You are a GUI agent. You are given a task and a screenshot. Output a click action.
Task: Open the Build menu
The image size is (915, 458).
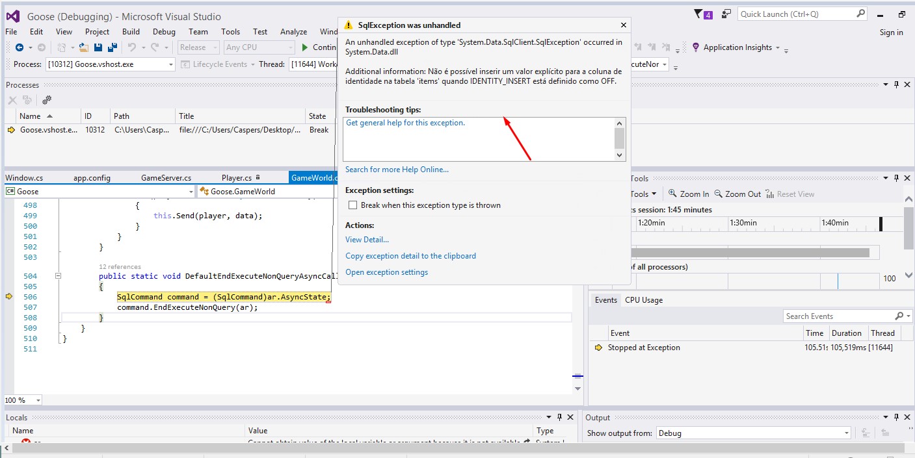point(131,31)
